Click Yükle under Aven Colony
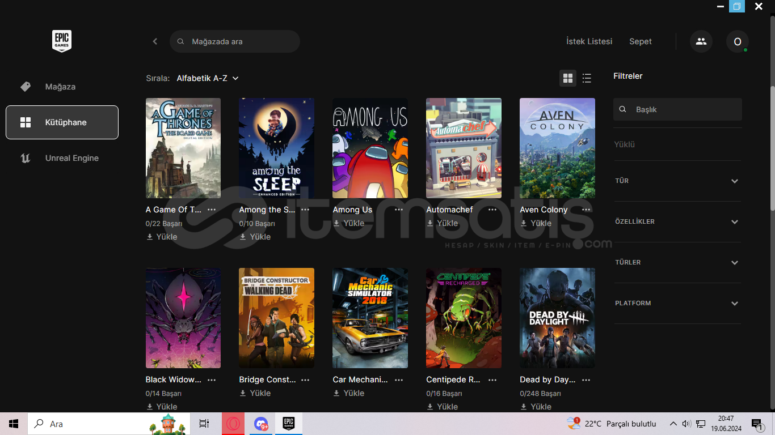 coord(536,223)
